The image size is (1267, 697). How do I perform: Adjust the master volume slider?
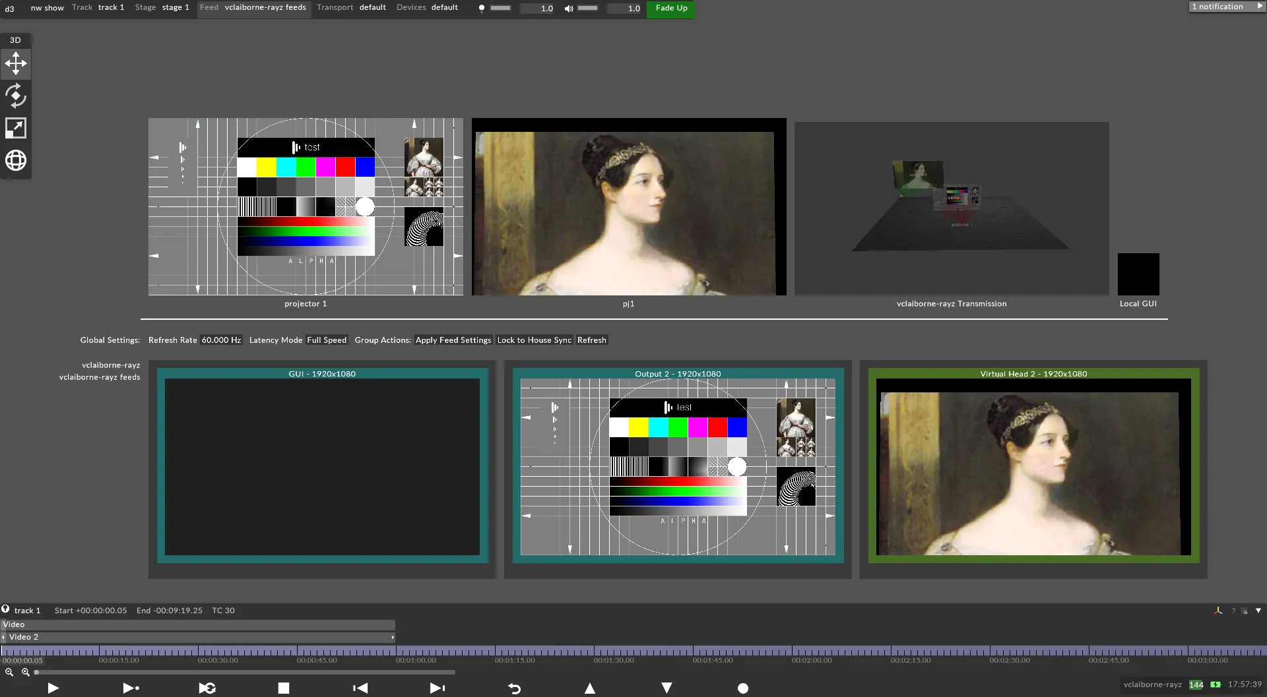[x=589, y=9]
